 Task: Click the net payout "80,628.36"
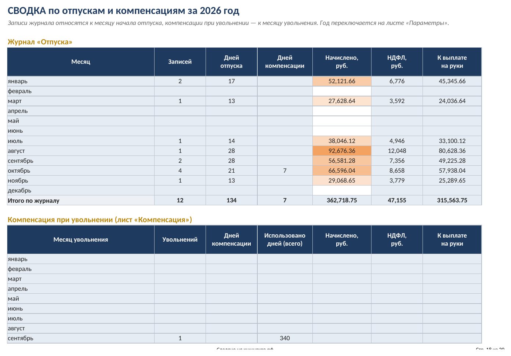coord(452,151)
